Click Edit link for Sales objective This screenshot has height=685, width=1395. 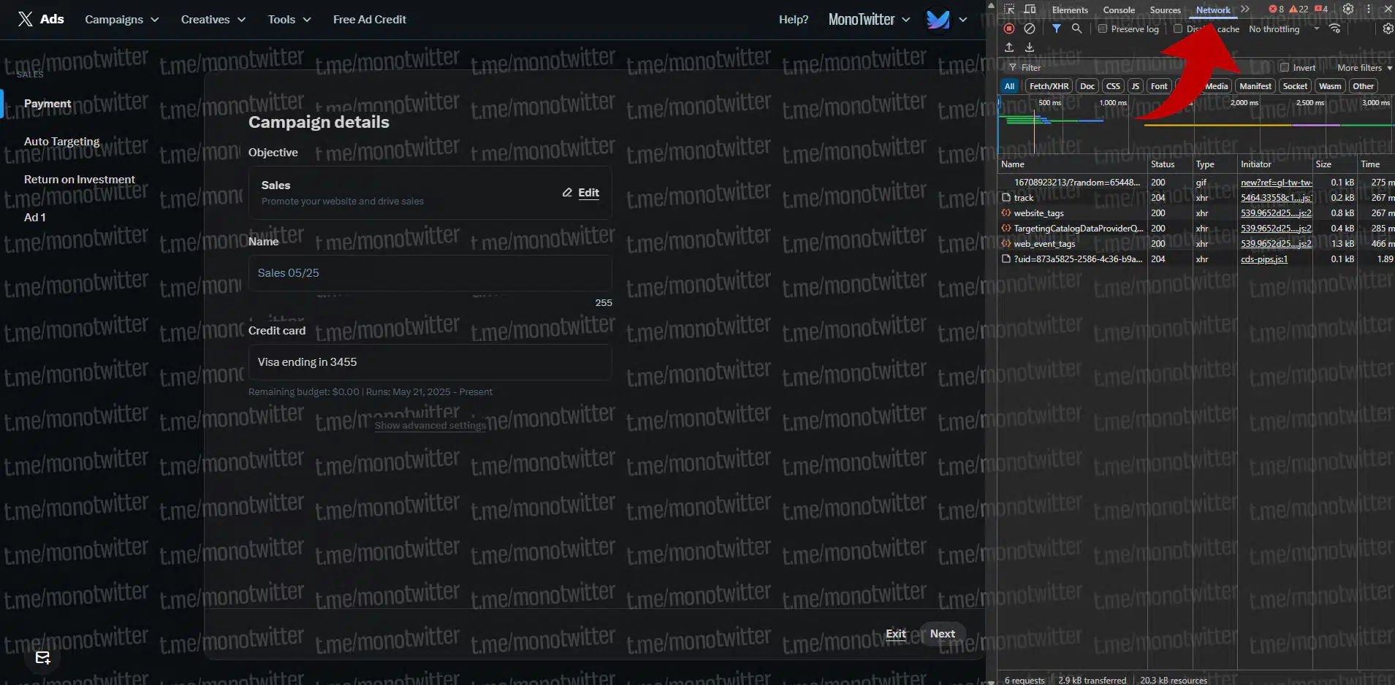point(588,193)
